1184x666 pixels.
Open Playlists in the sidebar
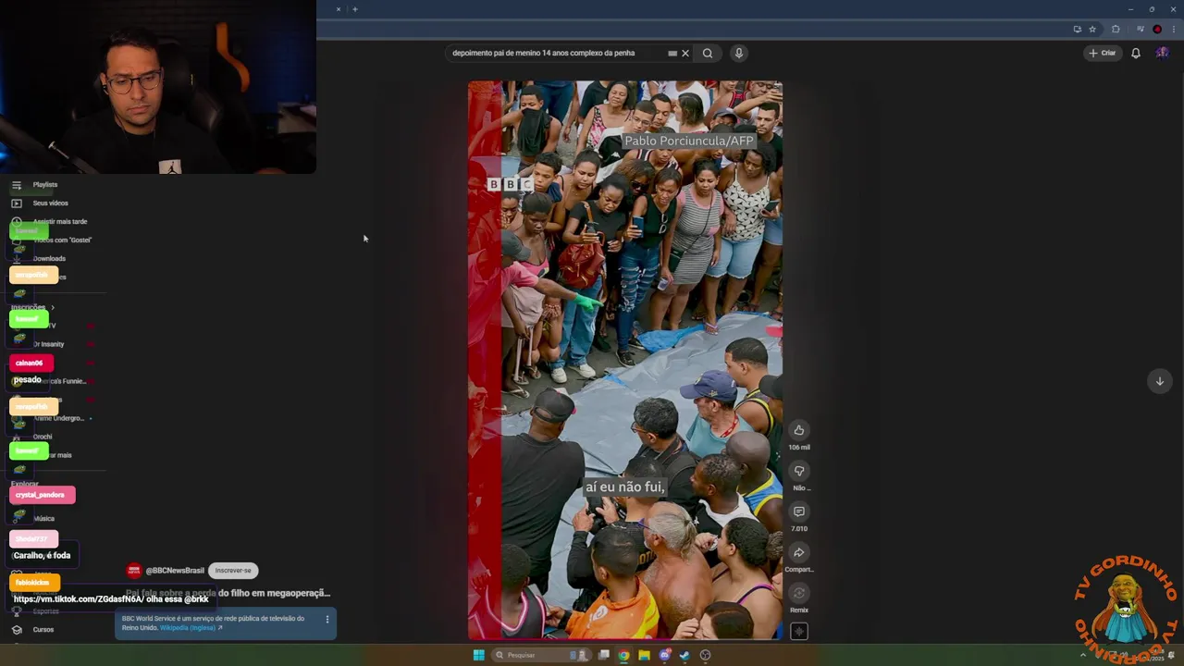44,185
